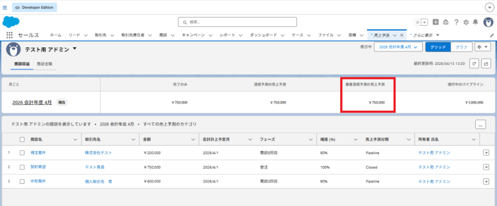Screen dimensions: 497x206
Task: Check the box for 契約希望 row
Action: [22, 167]
